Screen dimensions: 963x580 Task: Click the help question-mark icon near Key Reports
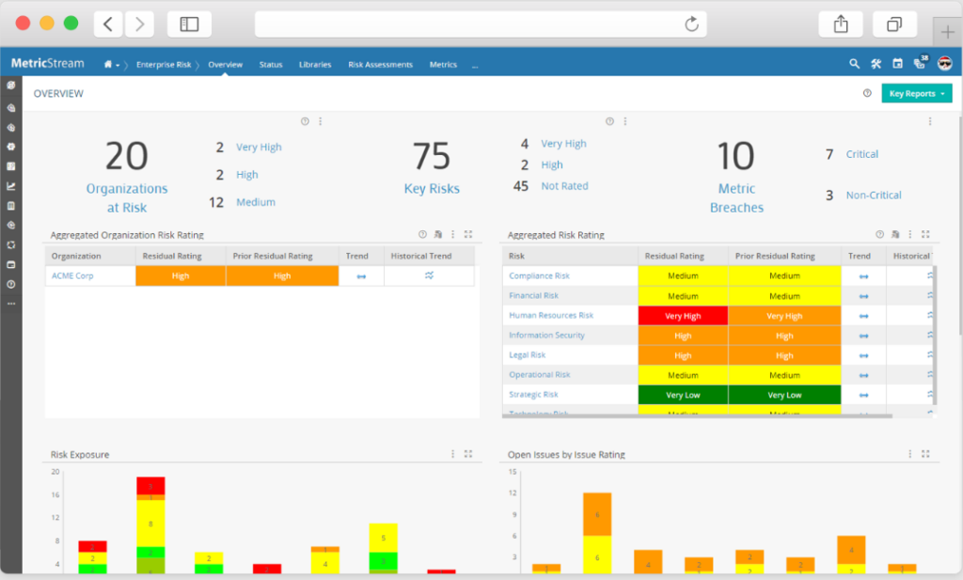[x=866, y=93]
